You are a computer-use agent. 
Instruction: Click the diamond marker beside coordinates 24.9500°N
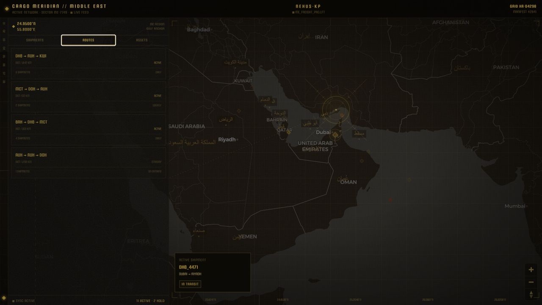(14, 26)
